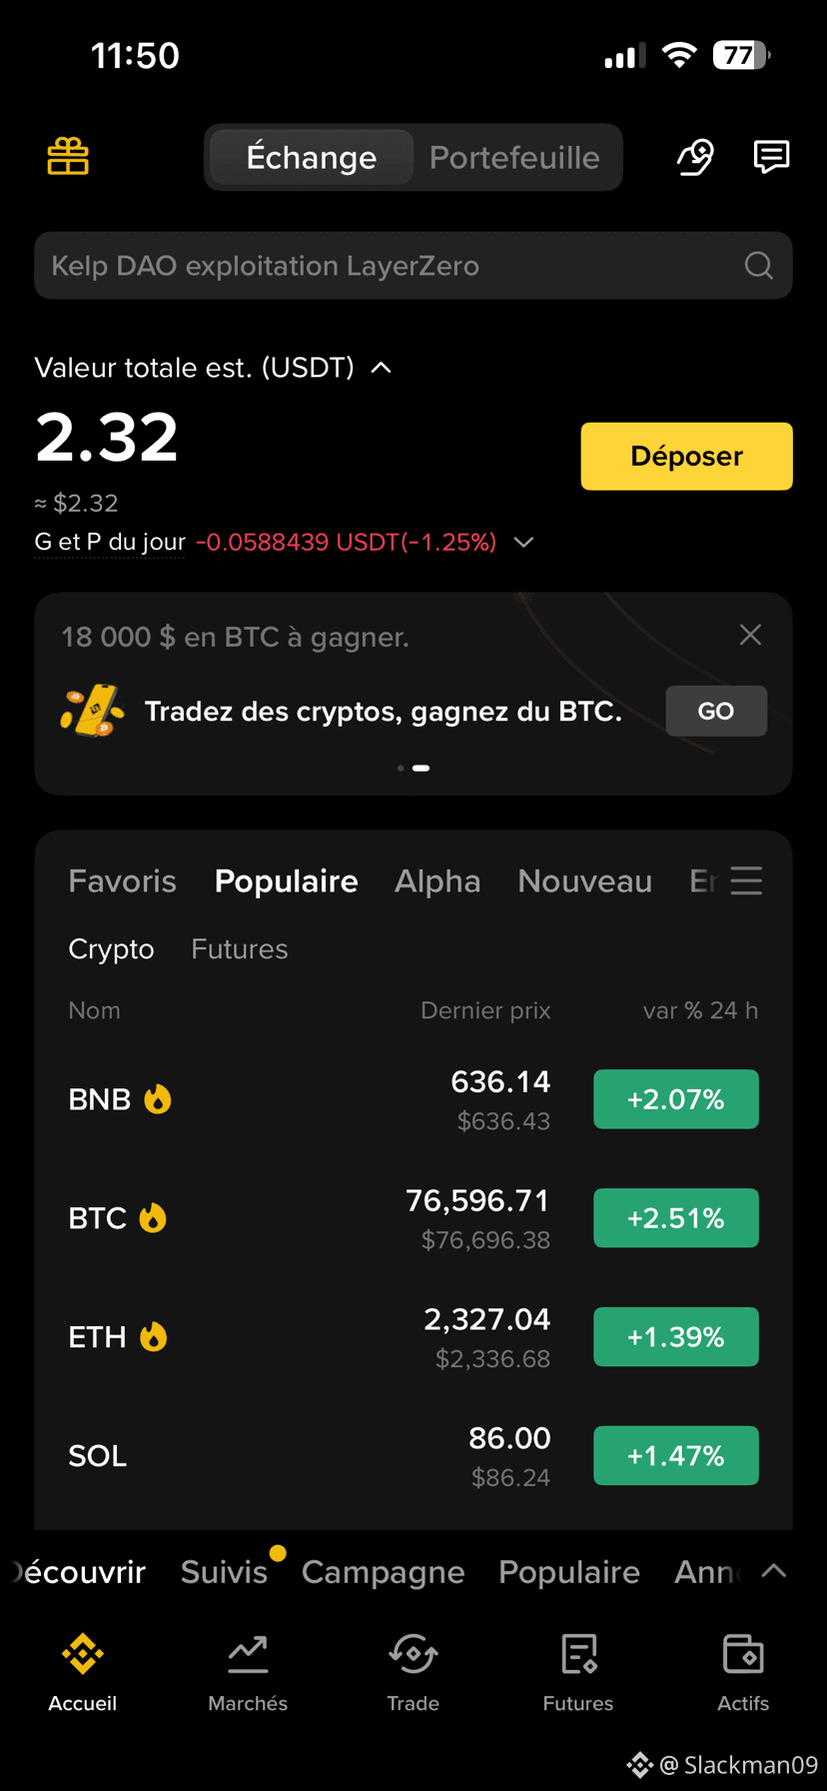Open the gift rewards icon
Screen dimensions: 827x1791
click(x=68, y=157)
